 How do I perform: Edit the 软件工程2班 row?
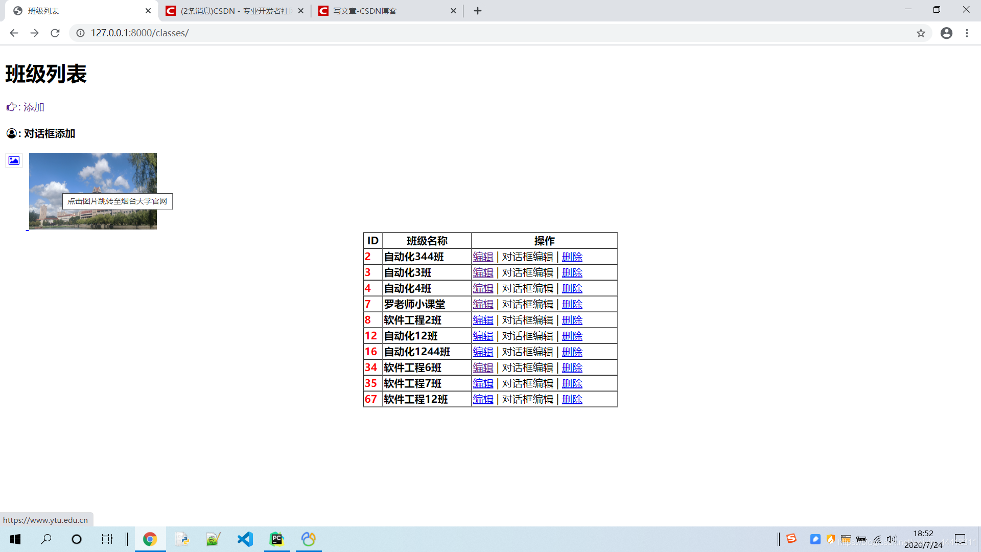pos(483,320)
